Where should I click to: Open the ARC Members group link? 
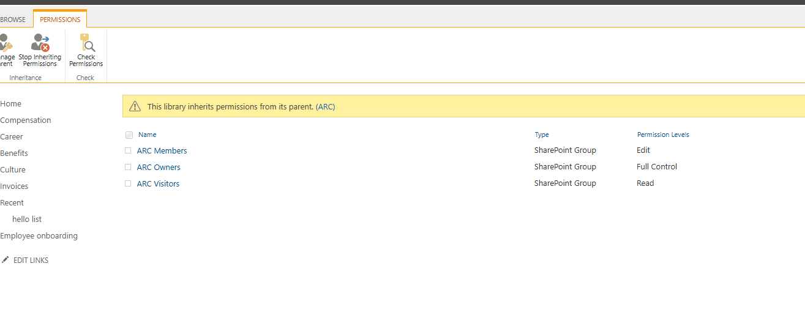click(162, 150)
